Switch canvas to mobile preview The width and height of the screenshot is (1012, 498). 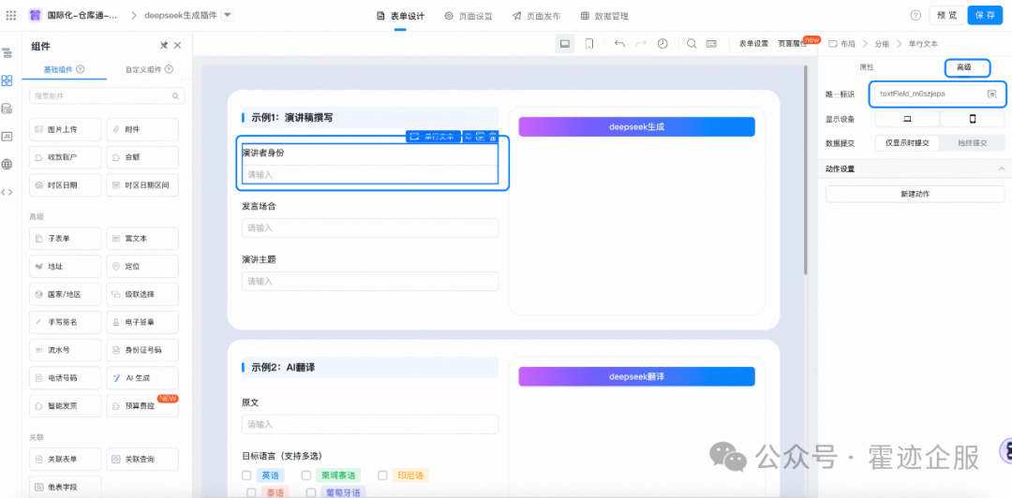tap(589, 43)
